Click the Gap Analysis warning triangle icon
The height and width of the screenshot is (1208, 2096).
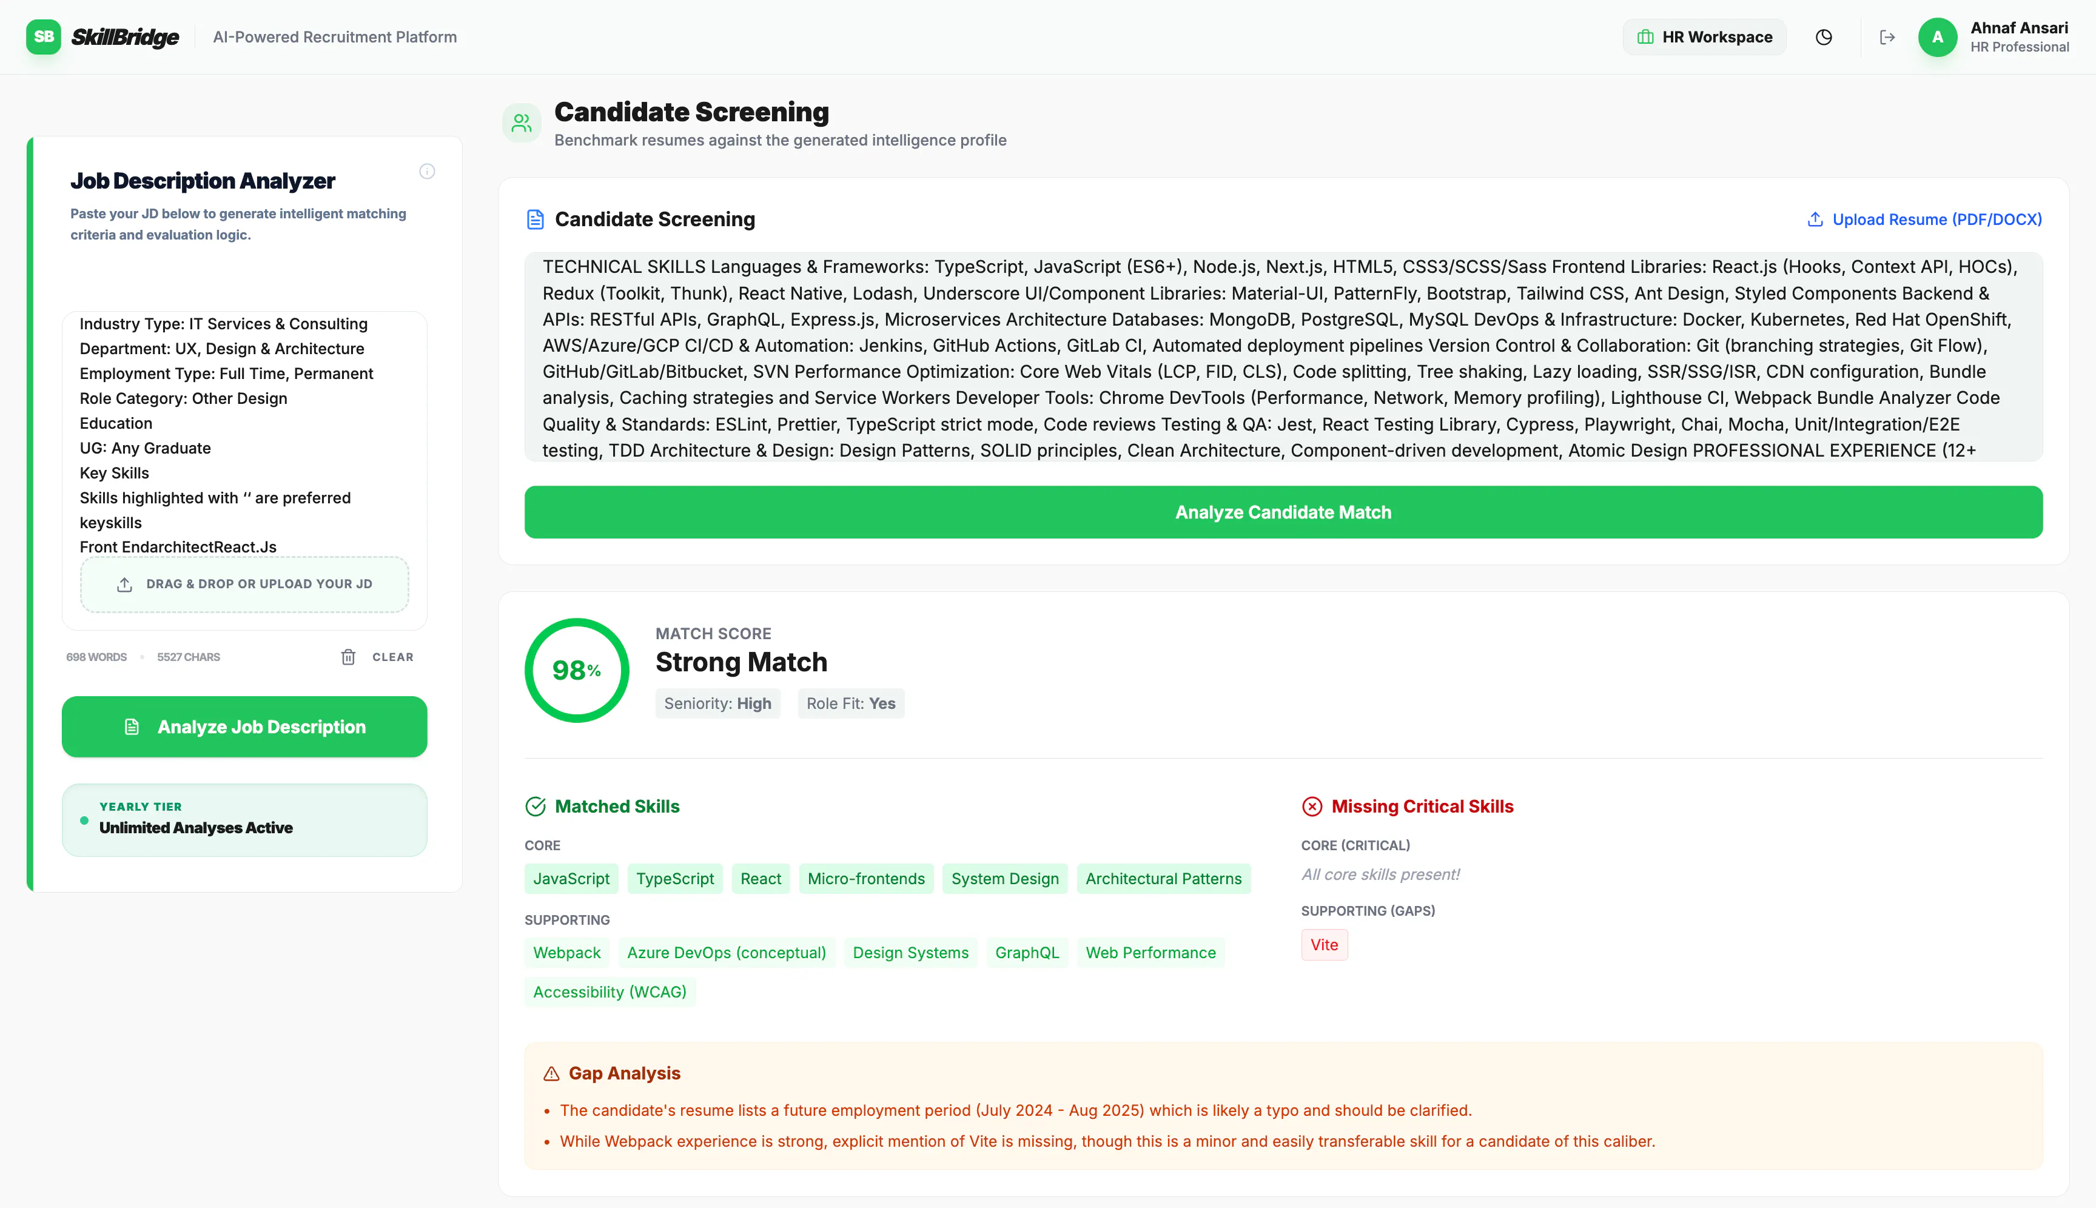(551, 1073)
